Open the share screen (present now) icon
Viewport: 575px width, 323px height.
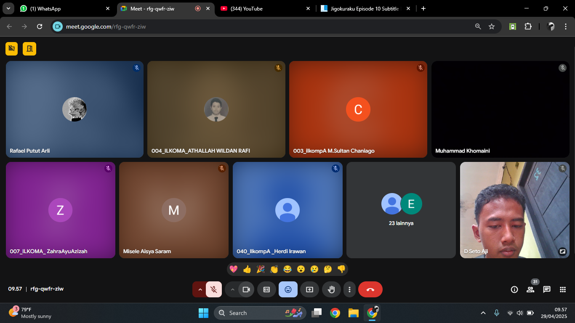tap(309, 289)
